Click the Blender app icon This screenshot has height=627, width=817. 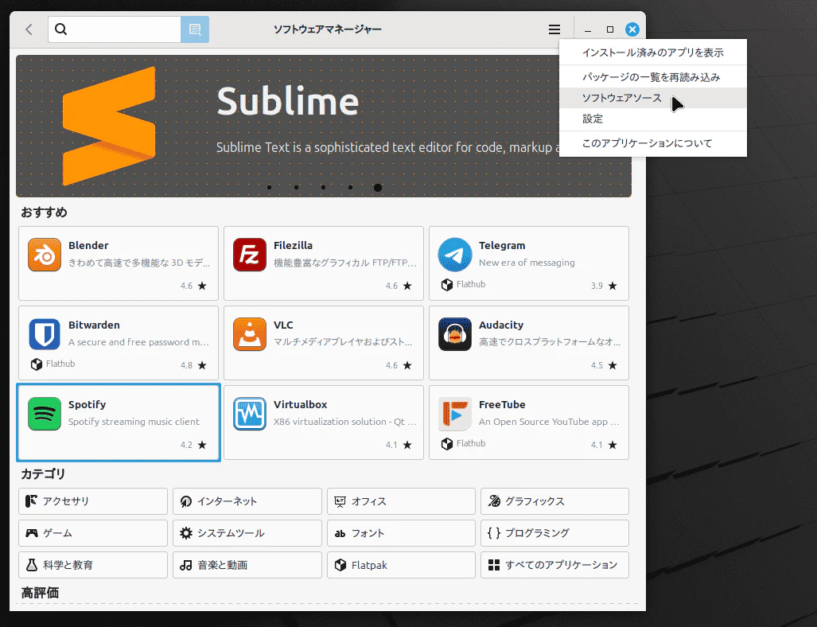[x=45, y=255]
